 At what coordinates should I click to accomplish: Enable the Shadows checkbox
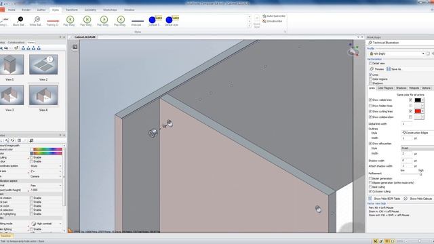click(370, 83)
